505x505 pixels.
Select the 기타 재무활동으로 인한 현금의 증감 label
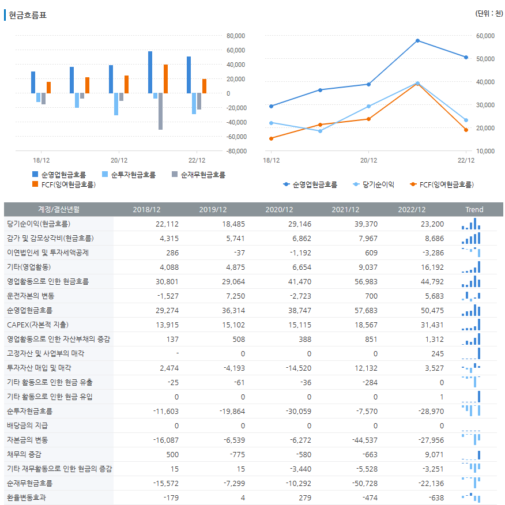(x=59, y=469)
